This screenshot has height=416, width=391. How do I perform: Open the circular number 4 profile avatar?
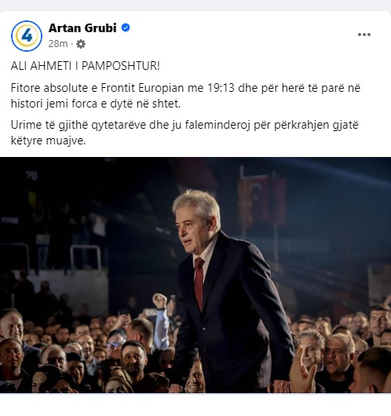click(x=27, y=36)
